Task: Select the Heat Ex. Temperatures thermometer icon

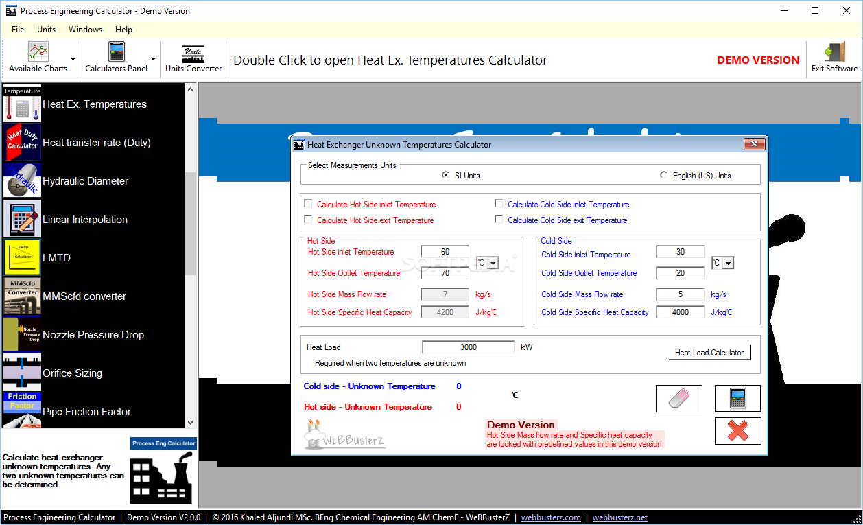Action: (23, 104)
